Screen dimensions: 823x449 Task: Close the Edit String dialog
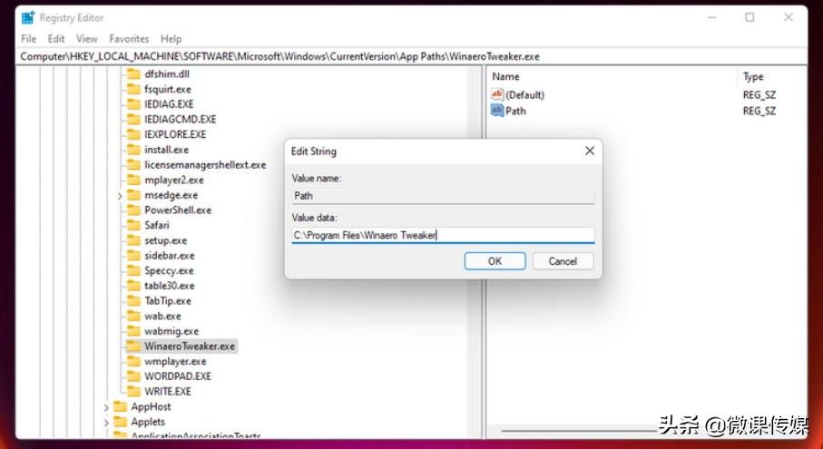tap(590, 151)
